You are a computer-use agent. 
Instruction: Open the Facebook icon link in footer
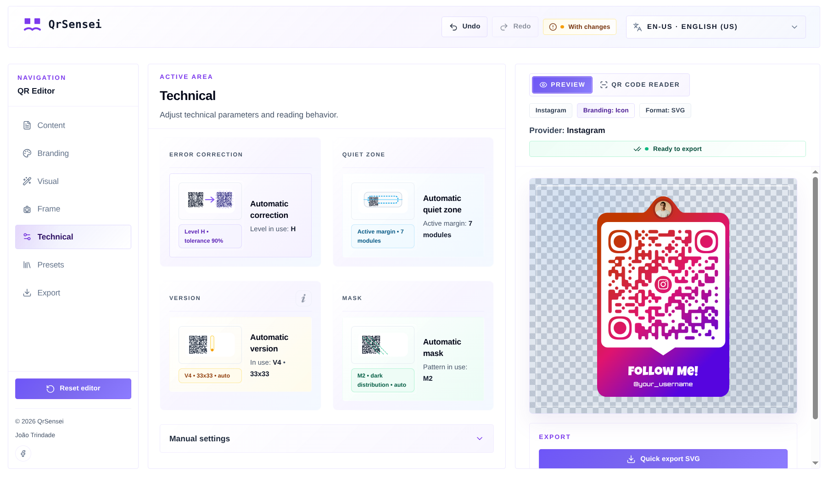pyautogui.click(x=23, y=453)
